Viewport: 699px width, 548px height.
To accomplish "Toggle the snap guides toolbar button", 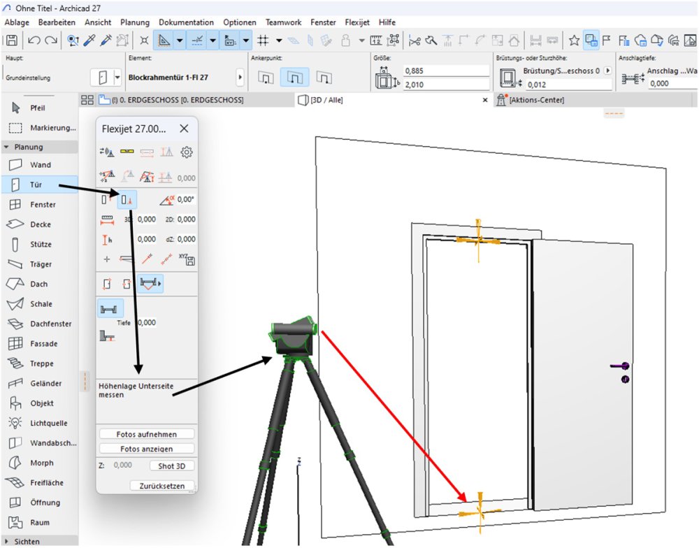I will pos(198,41).
